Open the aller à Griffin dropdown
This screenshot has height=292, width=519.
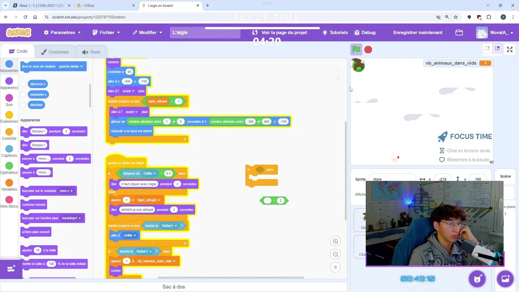130,235
